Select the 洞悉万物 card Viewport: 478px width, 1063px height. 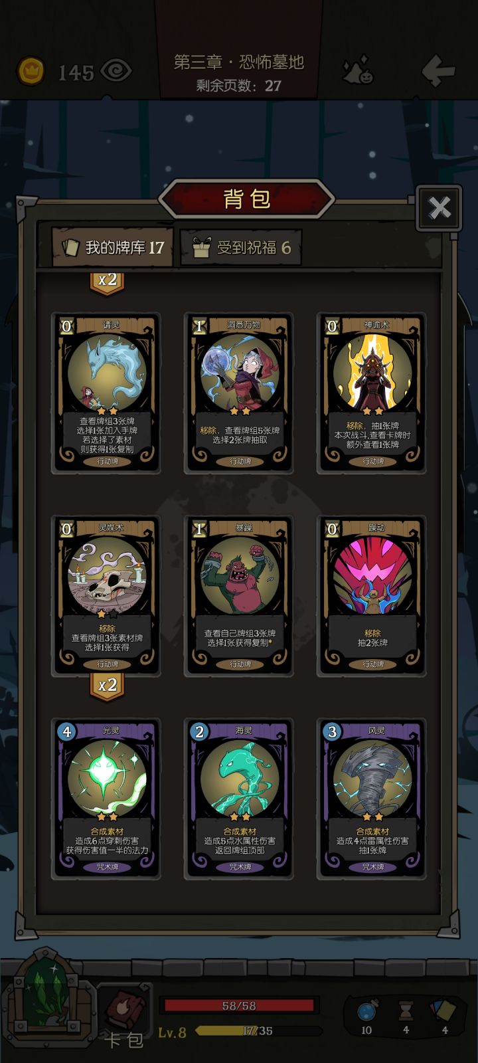pos(239,393)
